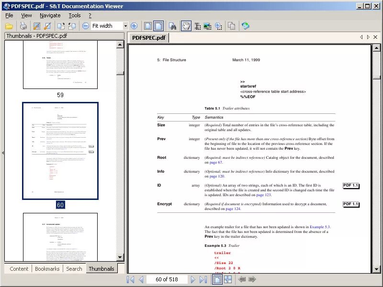Click thumbnails scrollbar up arrow
This screenshot has width=383, height=287.
[120, 44]
